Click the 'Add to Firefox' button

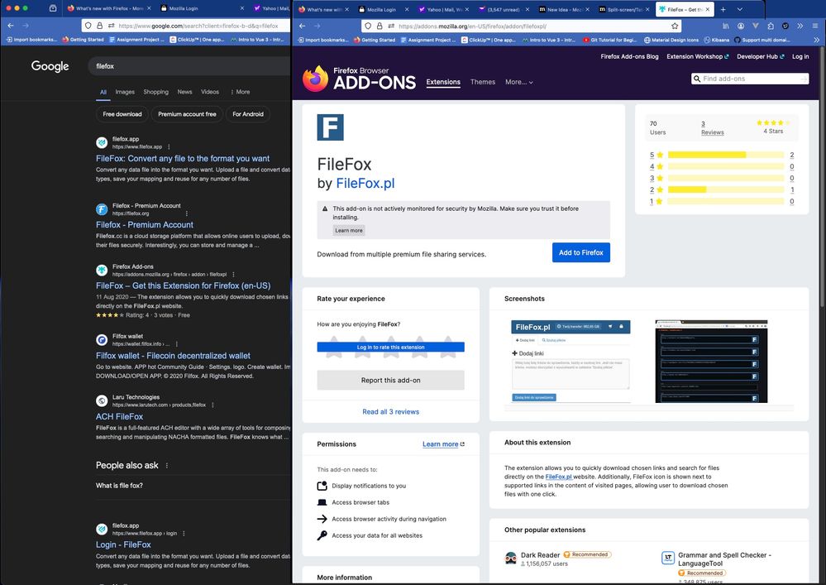(x=581, y=252)
